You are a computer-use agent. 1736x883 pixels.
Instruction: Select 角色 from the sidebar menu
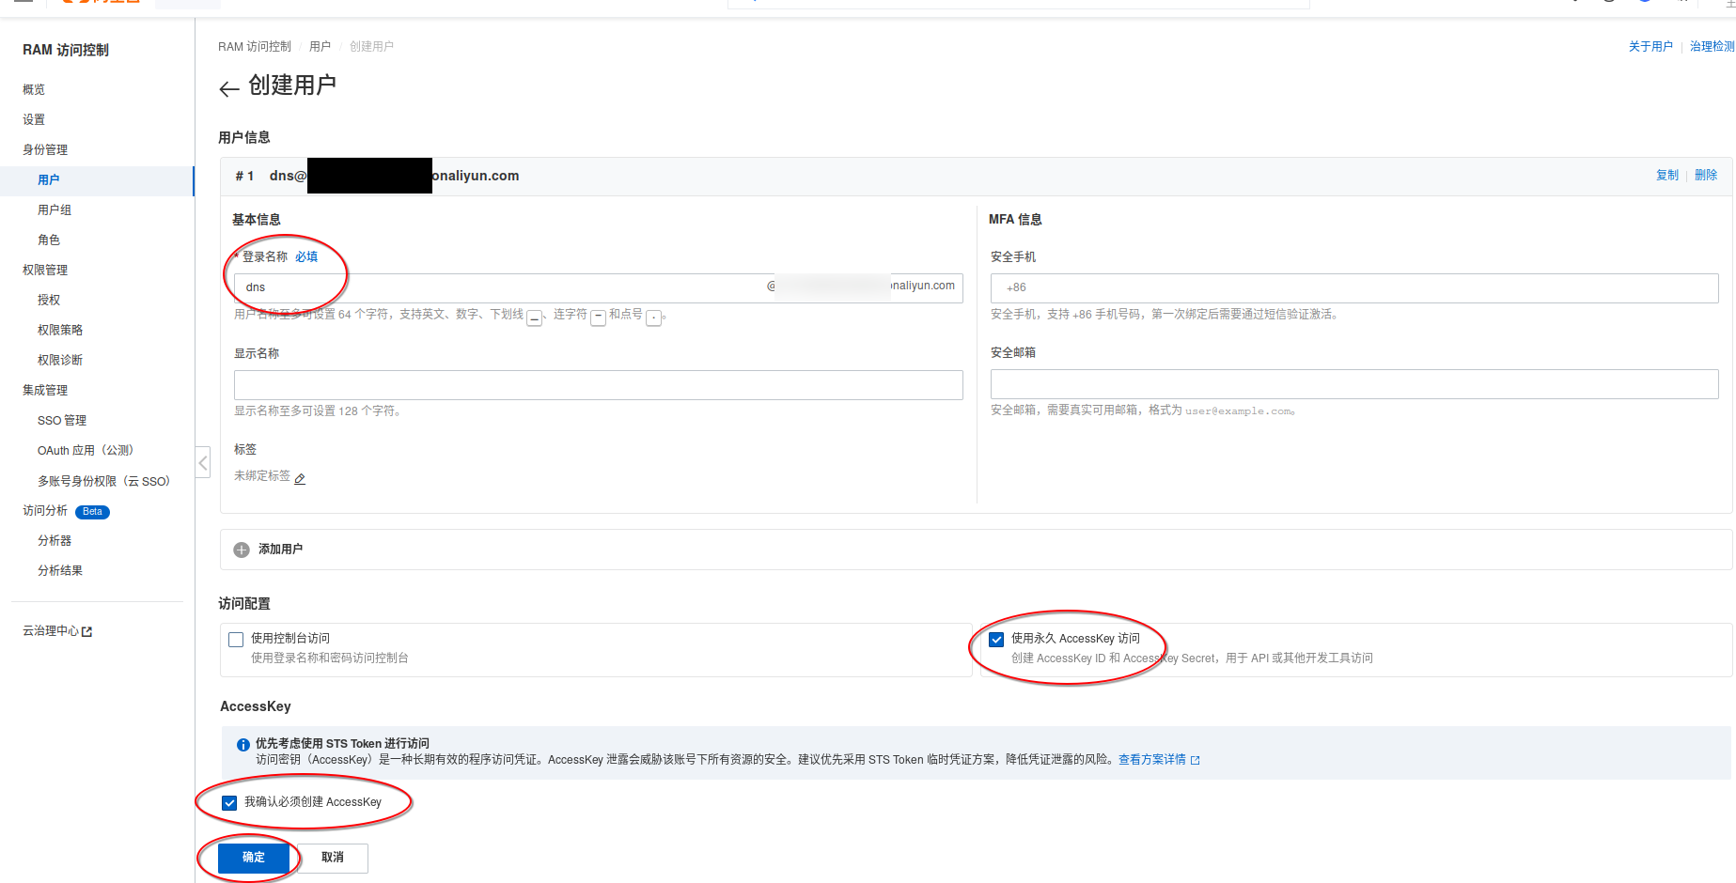coord(49,240)
